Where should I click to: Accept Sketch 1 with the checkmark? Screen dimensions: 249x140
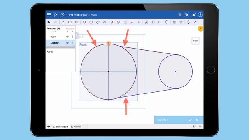pos(190,120)
